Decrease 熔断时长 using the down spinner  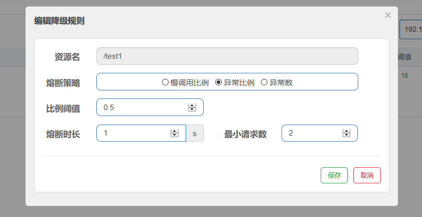point(175,135)
